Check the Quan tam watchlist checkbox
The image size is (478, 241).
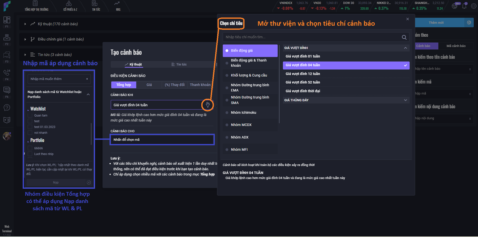tap(30, 115)
